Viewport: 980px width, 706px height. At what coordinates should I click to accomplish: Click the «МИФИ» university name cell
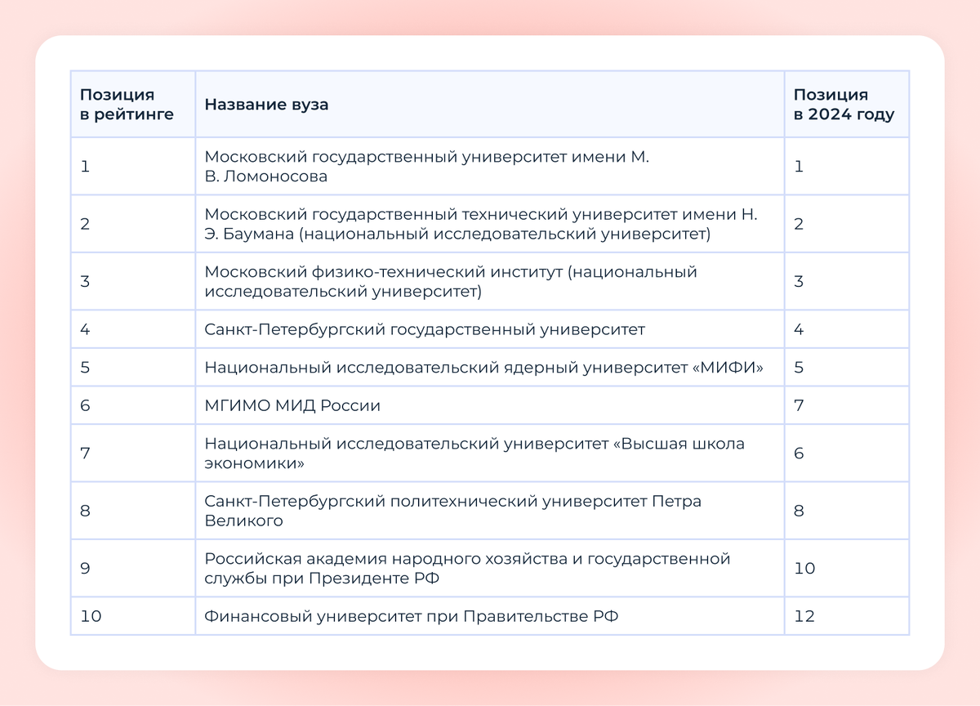point(490,367)
